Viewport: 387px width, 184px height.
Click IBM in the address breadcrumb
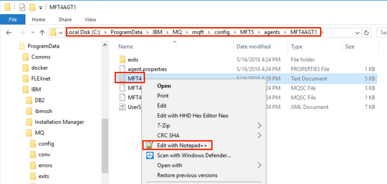click(x=157, y=32)
